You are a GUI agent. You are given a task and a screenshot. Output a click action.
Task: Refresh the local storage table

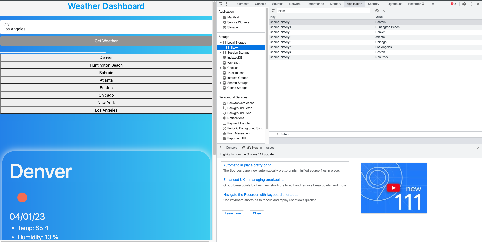coord(273,11)
